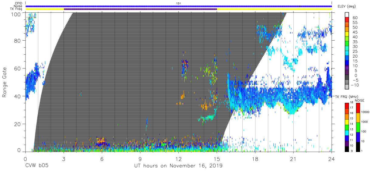
Task: Click the 45 value on ELEV scale
Action: coord(355,32)
